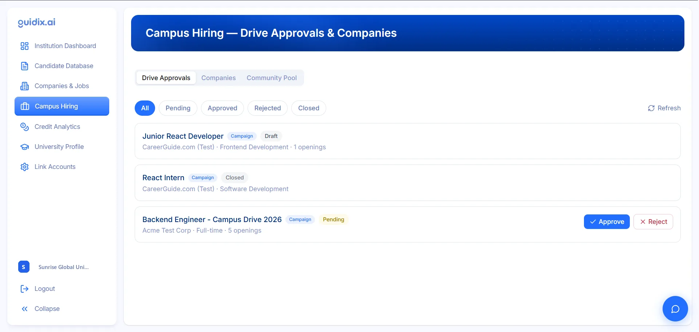Image resolution: width=699 pixels, height=332 pixels.
Task: Click the Logout arrow icon
Action: [x=24, y=289]
